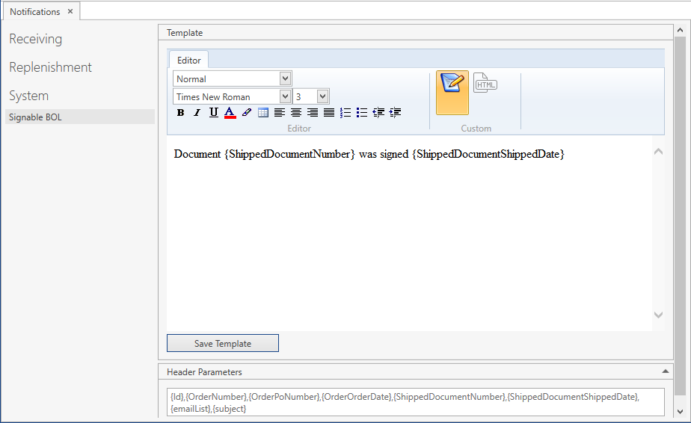Open the Times New Roman font dropdown
The width and height of the screenshot is (691, 423).
point(285,96)
